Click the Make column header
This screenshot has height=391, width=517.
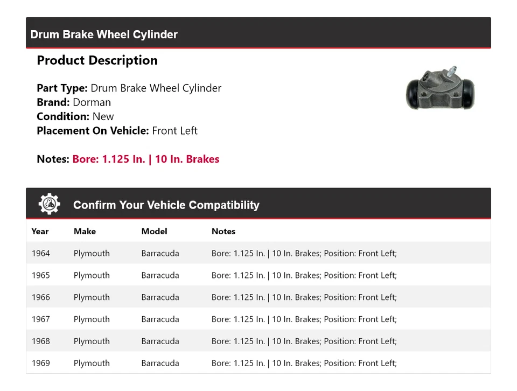click(85, 232)
